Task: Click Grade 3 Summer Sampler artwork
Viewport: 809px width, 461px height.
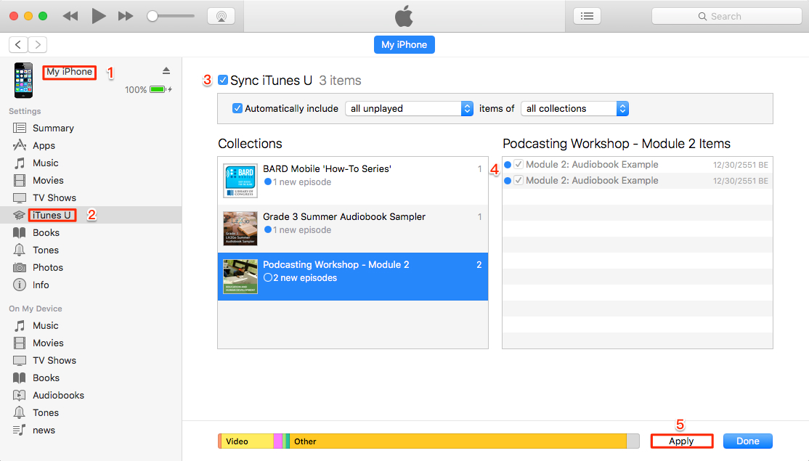Action: tap(240, 229)
